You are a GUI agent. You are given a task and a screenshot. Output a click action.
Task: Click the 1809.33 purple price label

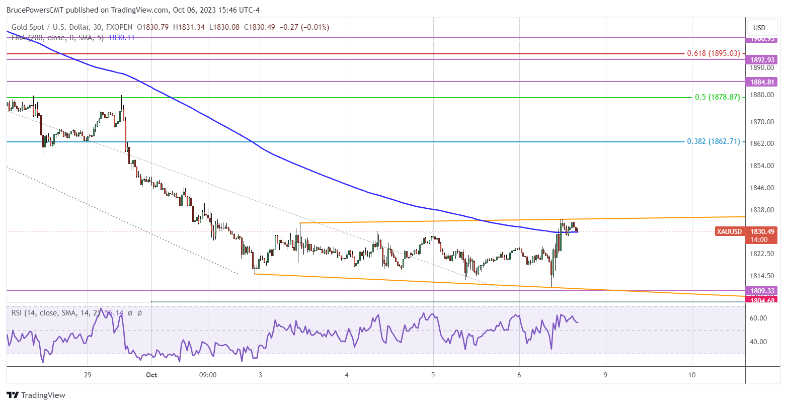[761, 291]
